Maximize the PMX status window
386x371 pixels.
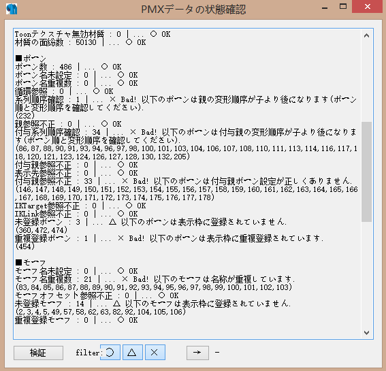point(343,7)
